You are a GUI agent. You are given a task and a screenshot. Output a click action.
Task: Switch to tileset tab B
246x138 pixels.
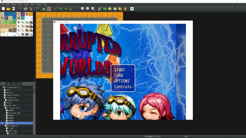(8, 83)
